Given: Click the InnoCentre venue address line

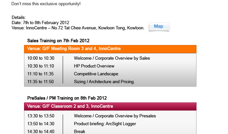Looking at the screenshot, I should click(78, 28).
